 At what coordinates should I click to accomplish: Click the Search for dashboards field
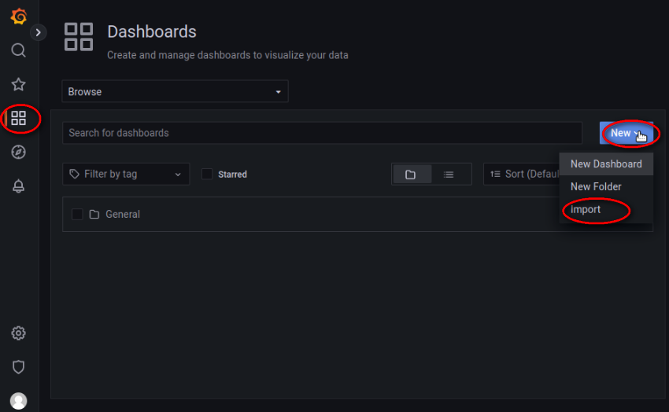click(x=322, y=133)
